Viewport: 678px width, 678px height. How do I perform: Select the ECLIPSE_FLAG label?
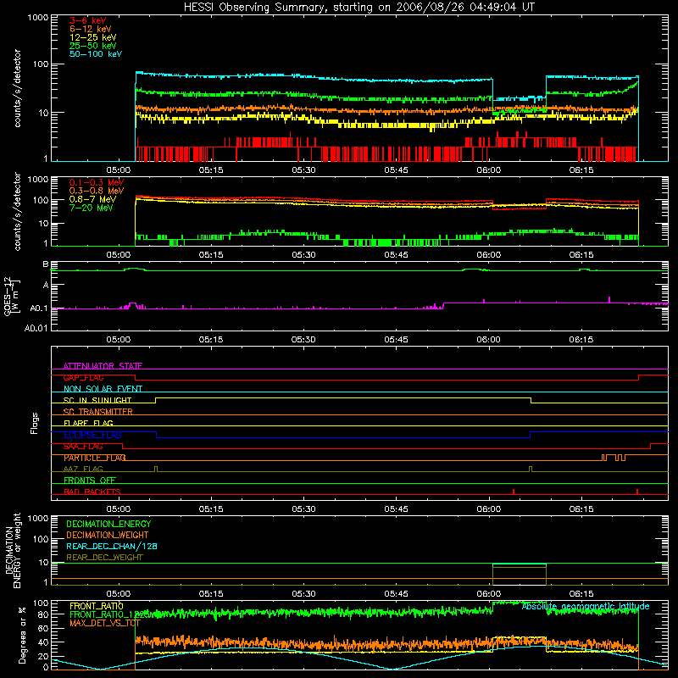click(92, 435)
